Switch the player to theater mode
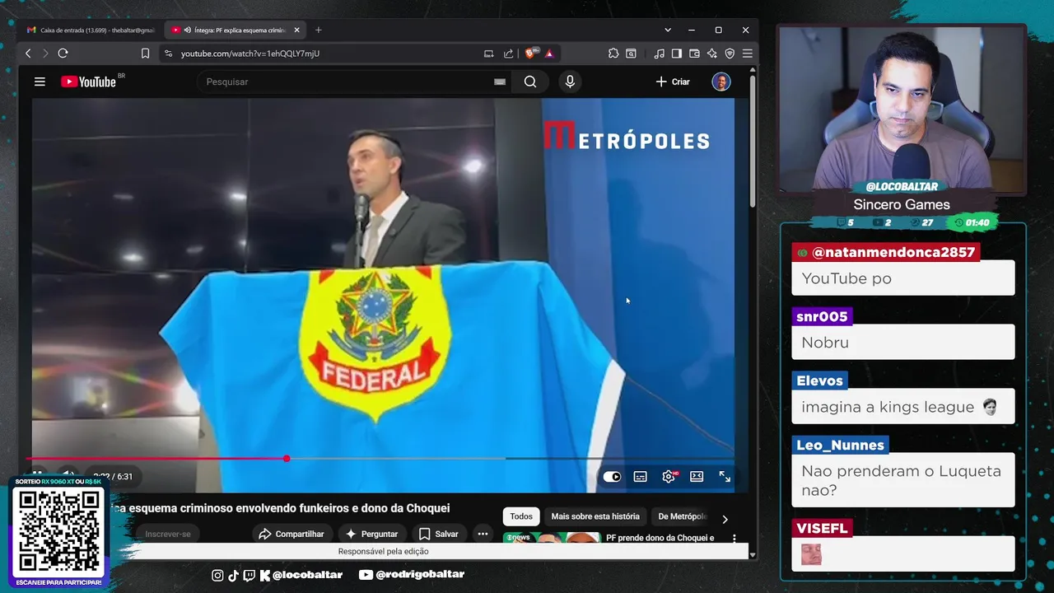Viewport: 1054px width, 593px height. pos(697,476)
